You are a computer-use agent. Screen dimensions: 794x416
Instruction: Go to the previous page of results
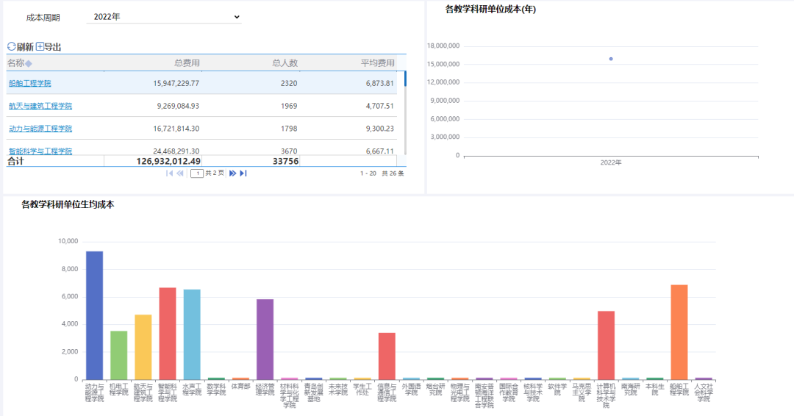point(180,173)
